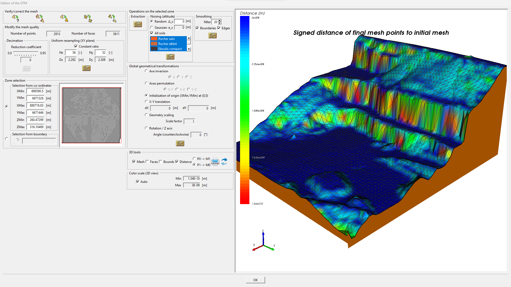This screenshot has width=511, height=287.
Task: Select the refine triangles correction tool
Action: click(x=113, y=18)
